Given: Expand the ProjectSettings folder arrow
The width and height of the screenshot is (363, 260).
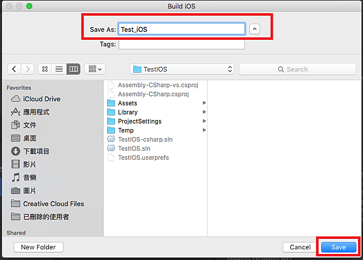Looking at the screenshot, I should point(204,121).
